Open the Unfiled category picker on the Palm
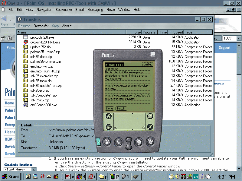 148,65
